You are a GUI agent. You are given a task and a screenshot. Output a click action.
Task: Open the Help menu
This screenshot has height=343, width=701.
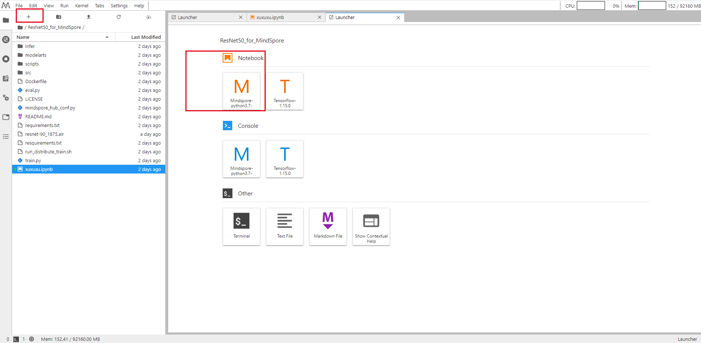[139, 5]
